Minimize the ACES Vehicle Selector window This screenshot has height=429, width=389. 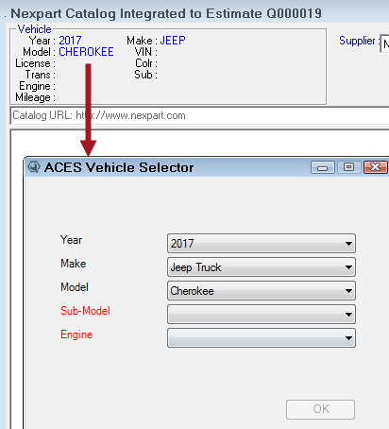pyautogui.click(x=323, y=167)
